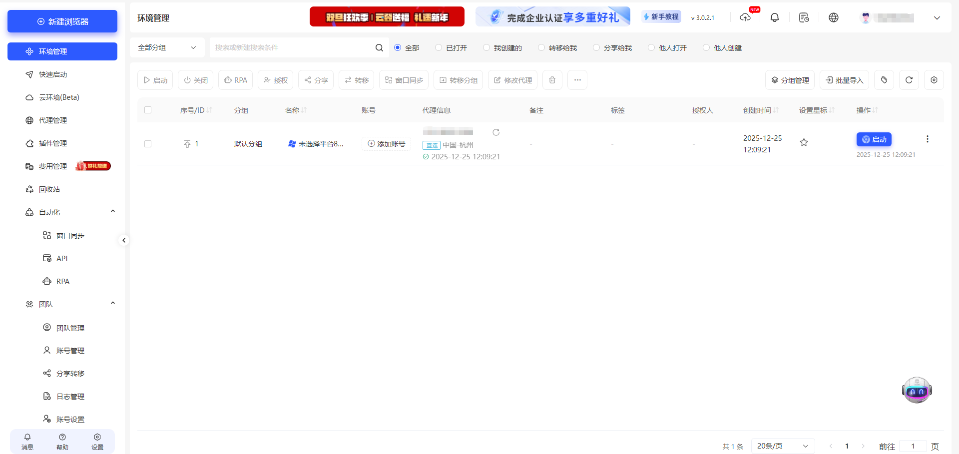Click the refresh icon near the gear button
This screenshot has height=454, width=959.
[x=909, y=80]
